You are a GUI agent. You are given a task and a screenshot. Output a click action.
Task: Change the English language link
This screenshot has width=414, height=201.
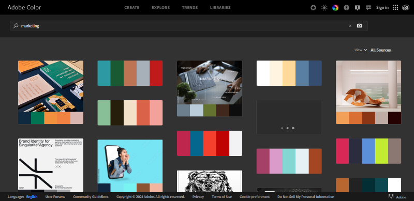coord(32,197)
